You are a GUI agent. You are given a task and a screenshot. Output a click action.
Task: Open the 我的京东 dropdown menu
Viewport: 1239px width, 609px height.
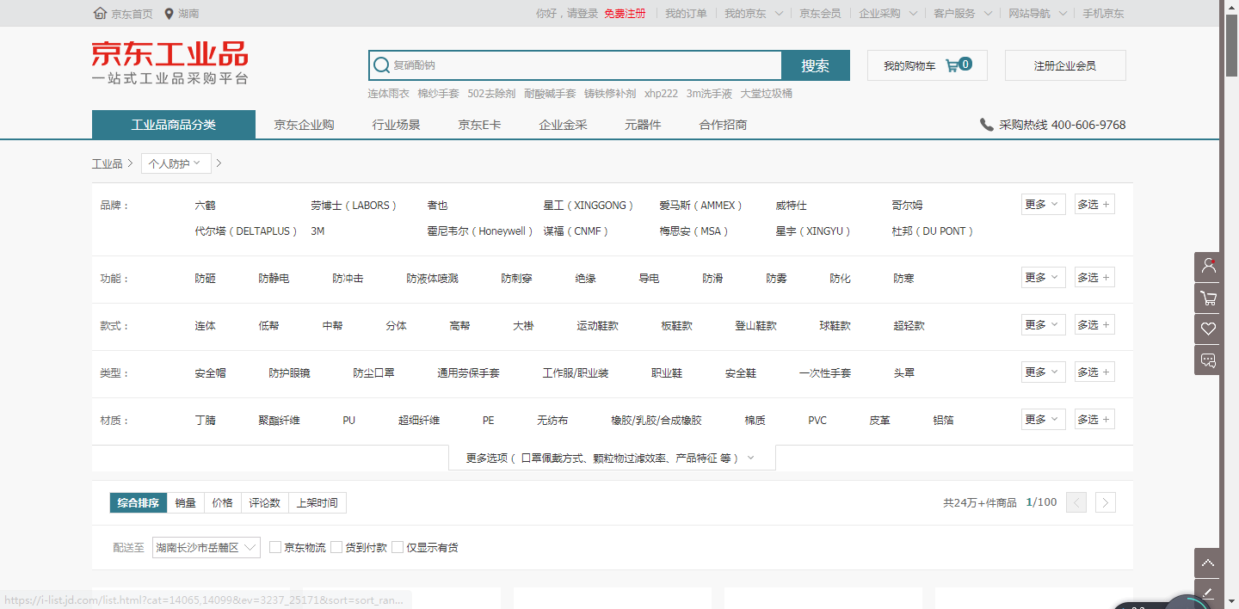point(754,14)
